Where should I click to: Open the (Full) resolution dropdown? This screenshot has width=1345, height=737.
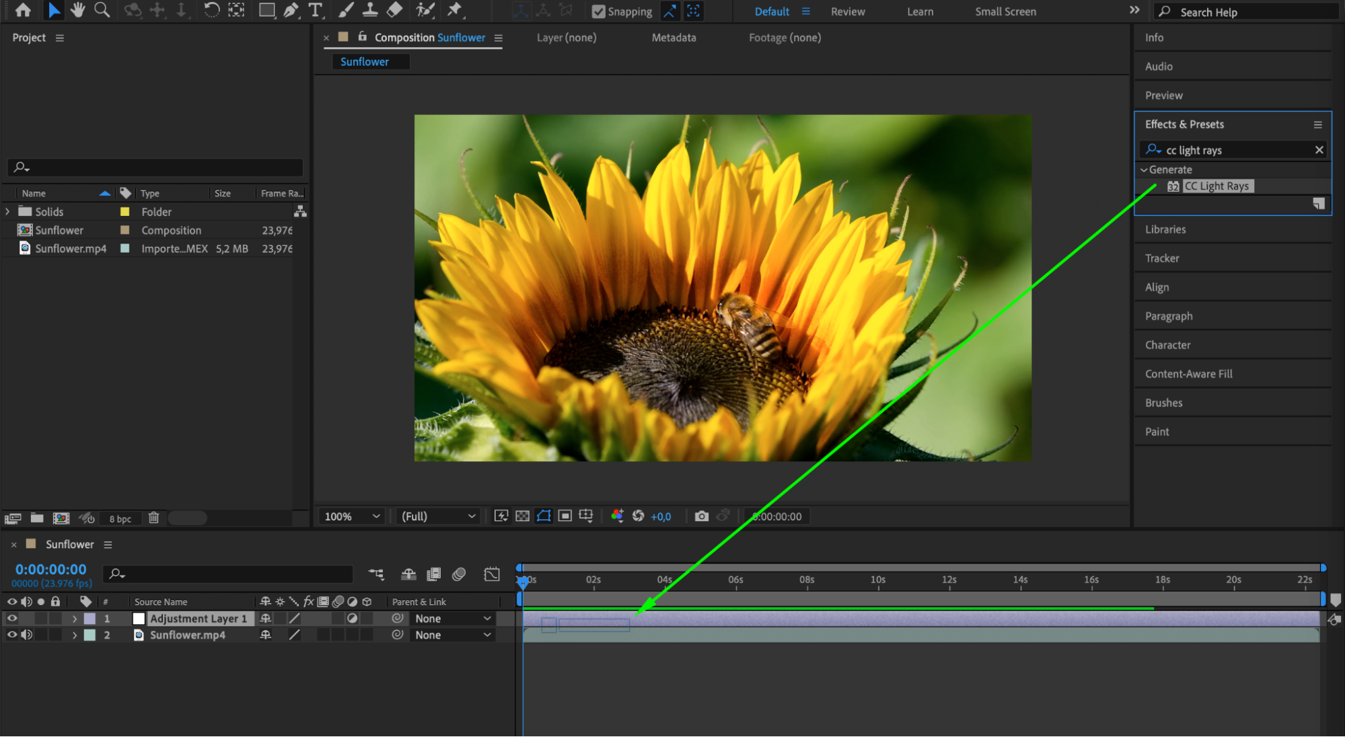[x=438, y=516]
